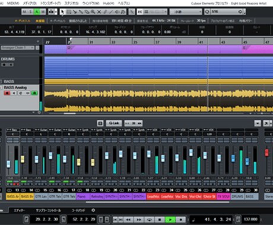Select the Range Selection tool
Viewport: 273px width, 225px height.
(x=69, y=12)
